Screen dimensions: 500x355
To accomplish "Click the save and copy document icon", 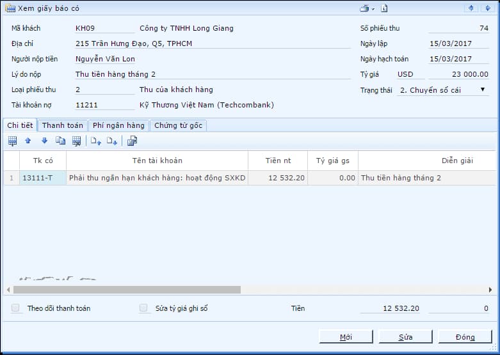I will (x=132, y=141).
